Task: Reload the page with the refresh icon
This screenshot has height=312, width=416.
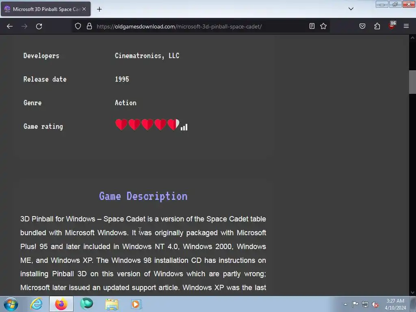Action: pyautogui.click(x=39, y=26)
